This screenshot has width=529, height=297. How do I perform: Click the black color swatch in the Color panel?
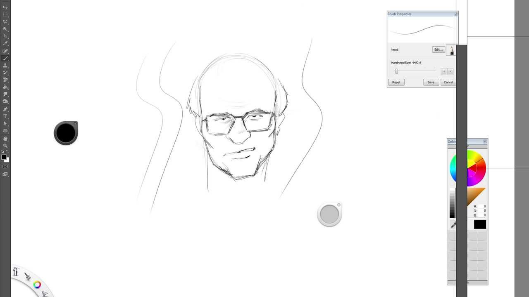tap(479, 224)
